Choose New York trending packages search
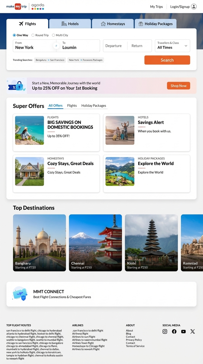203x364 pixels. point(86,60)
